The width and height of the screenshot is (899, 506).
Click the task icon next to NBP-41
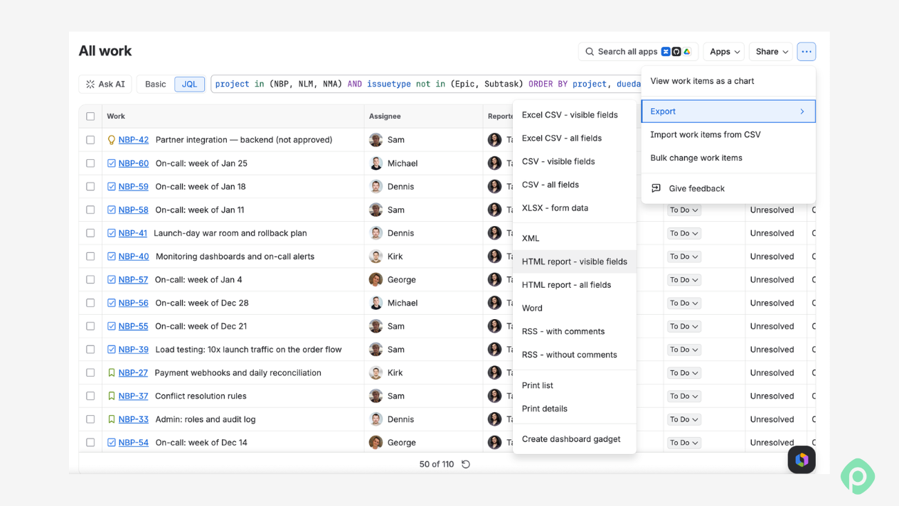pyautogui.click(x=111, y=233)
